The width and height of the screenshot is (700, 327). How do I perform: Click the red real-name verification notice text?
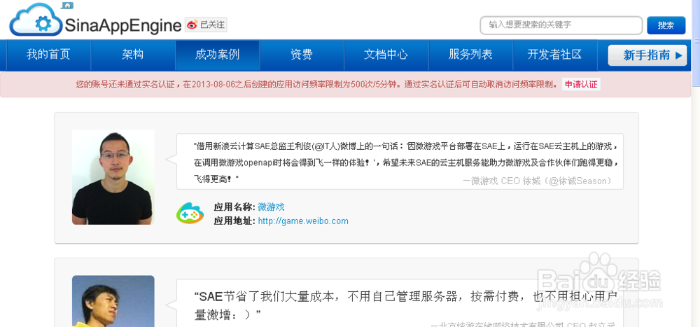coord(316,85)
